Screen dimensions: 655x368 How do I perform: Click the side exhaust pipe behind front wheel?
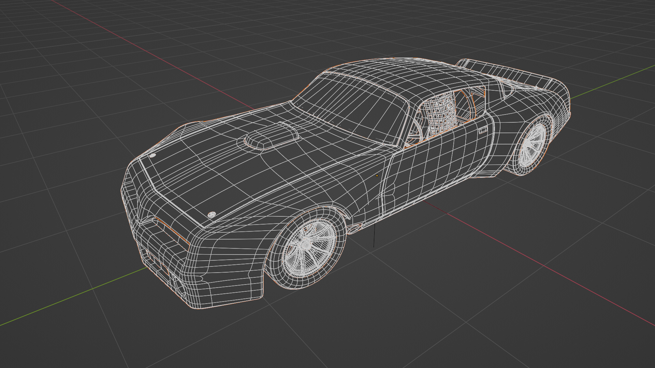coord(355,229)
